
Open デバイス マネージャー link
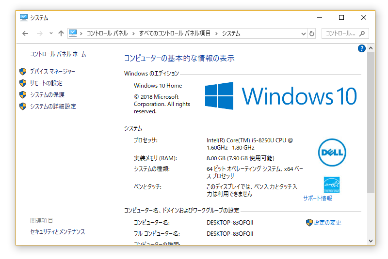click(52, 72)
